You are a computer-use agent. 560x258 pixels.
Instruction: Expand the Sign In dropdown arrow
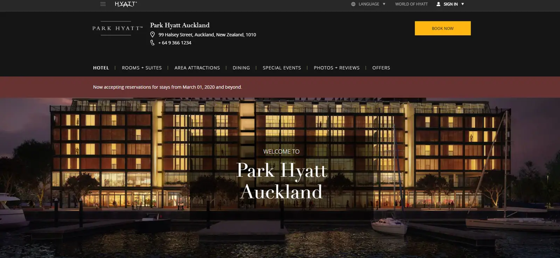click(x=462, y=4)
